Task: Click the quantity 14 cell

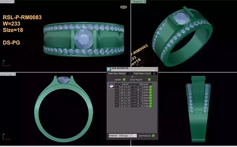Action: point(138,90)
